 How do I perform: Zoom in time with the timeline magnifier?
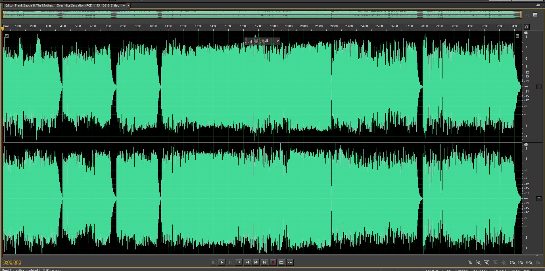(x=487, y=263)
